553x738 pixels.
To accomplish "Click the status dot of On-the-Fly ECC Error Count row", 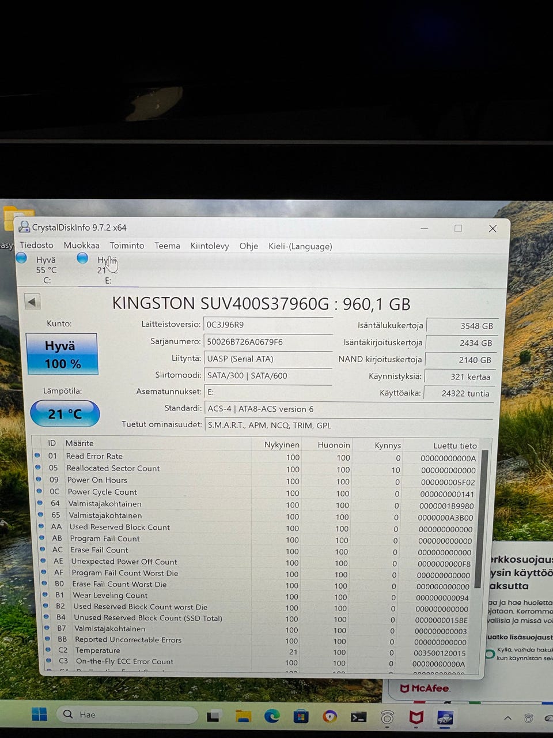I will 48,661.
